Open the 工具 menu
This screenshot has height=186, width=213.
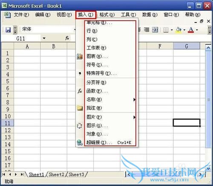[128, 14]
